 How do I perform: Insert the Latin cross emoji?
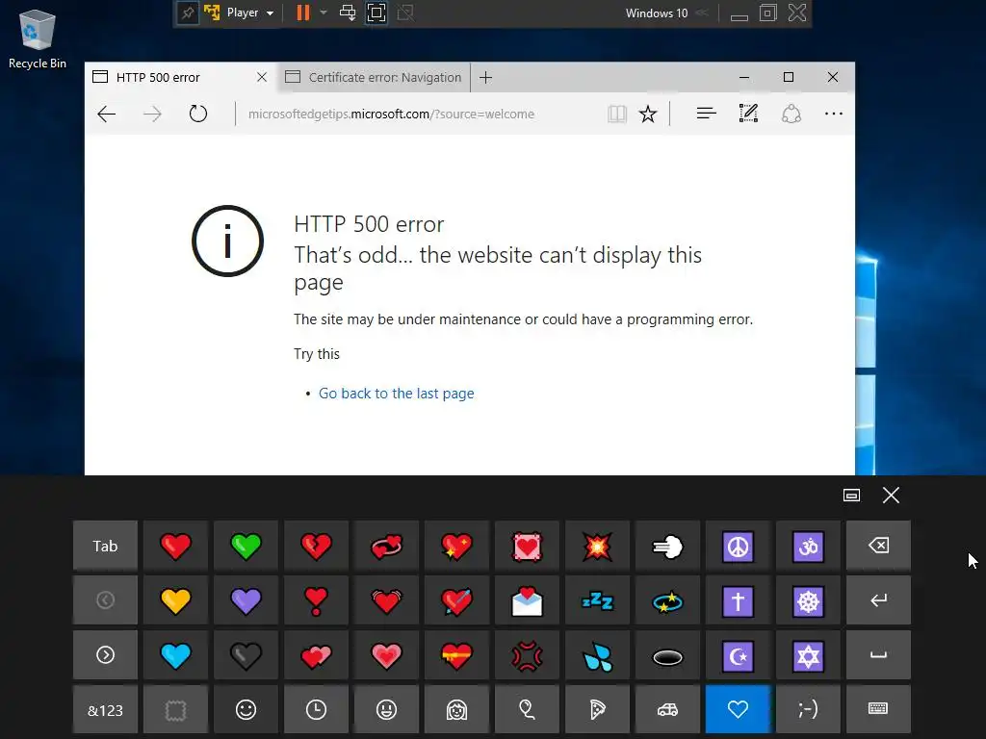pos(739,600)
